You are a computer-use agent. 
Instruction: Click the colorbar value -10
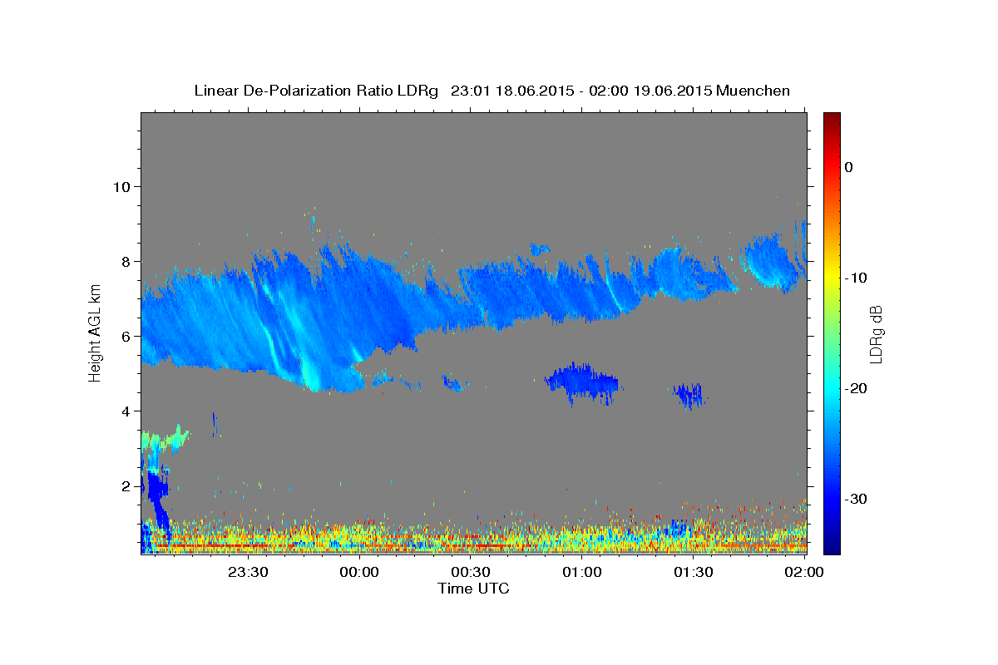point(857,278)
